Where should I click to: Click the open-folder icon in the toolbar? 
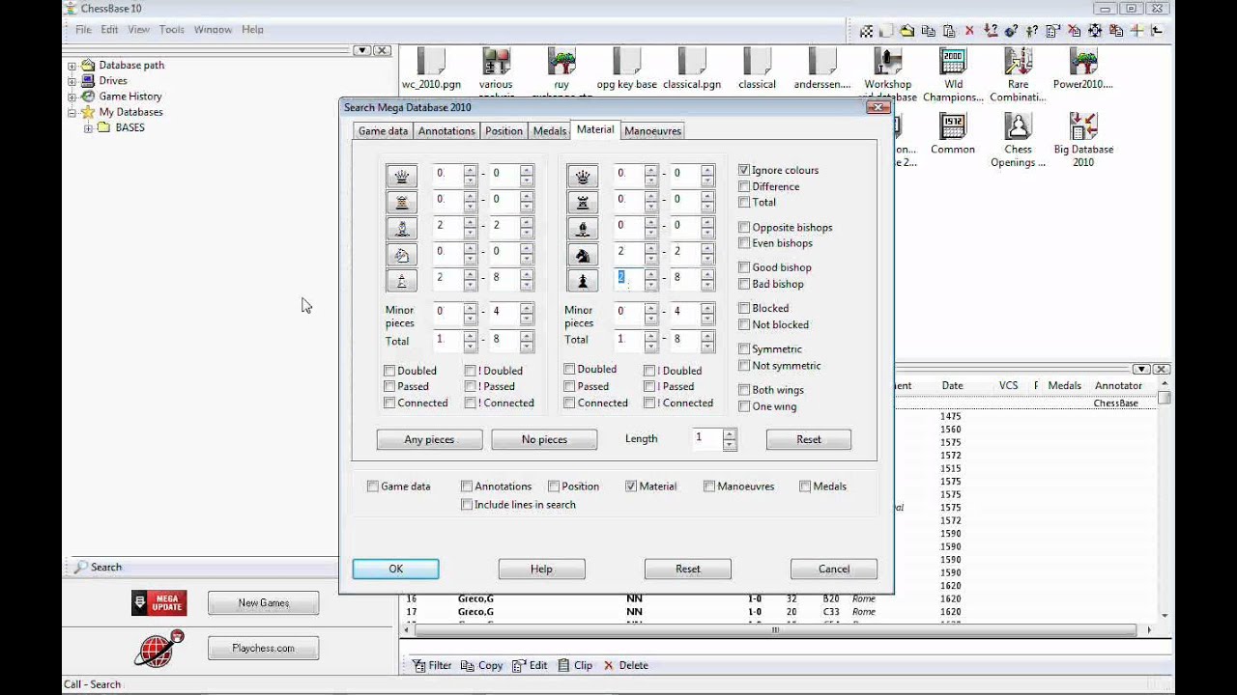click(x=907, y=30)
